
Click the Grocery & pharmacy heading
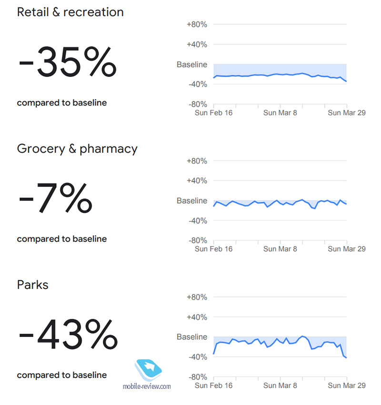click(77, 149)
